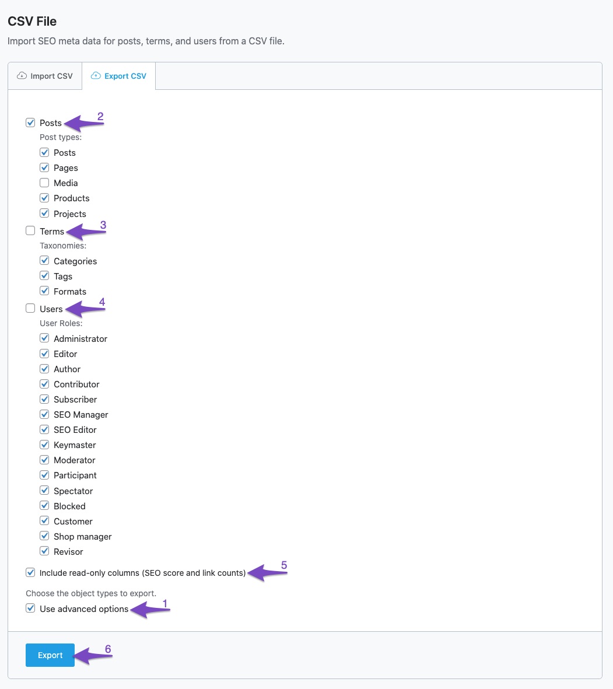The image size is (613, 689).
Task: Deselect the Revisor user role
Action: click(44, 551)
